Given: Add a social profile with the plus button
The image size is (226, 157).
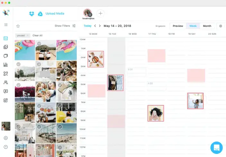Looking at the screenshot, I should coord(100,13).
